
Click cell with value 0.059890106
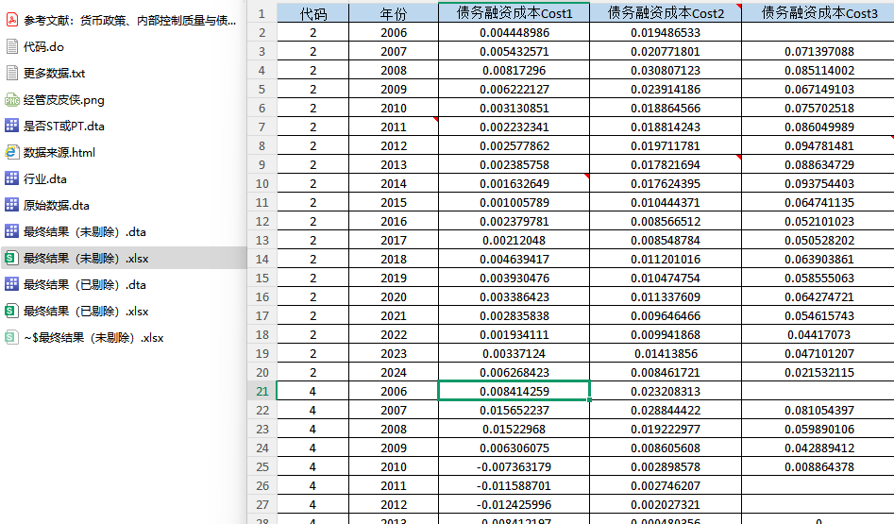click(x=818, y=429)
